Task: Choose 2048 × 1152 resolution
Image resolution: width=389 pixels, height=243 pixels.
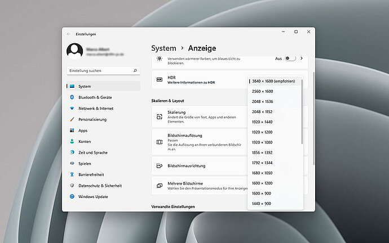Action: point(275,111)
